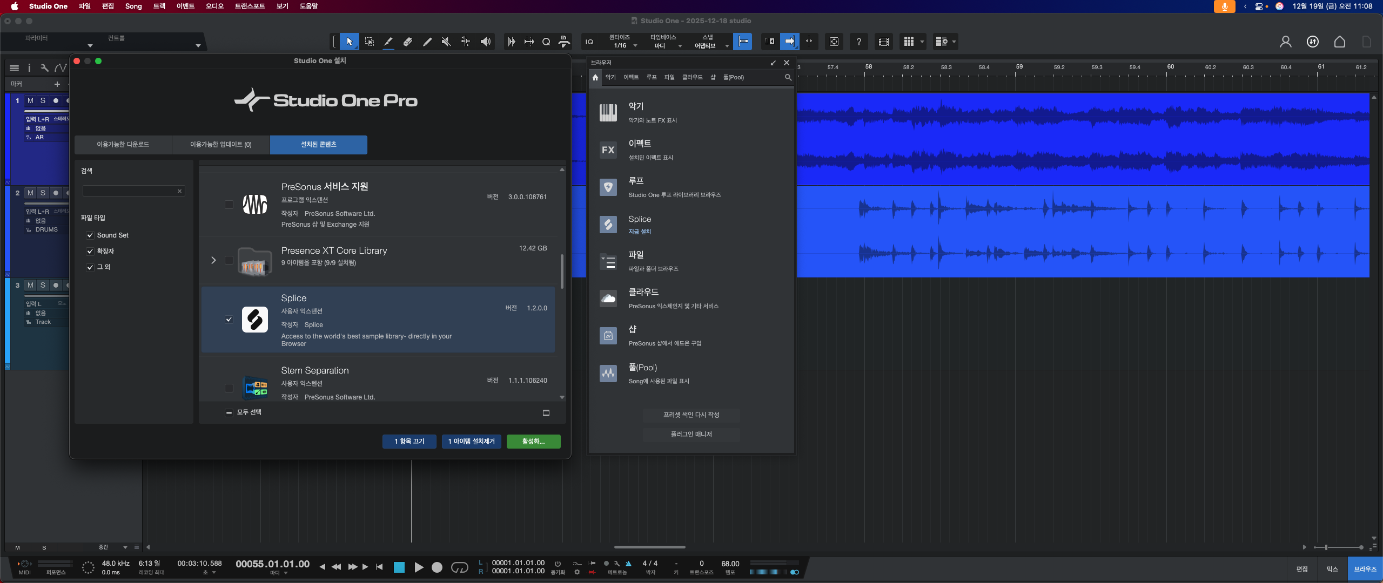Viewport: 1383px width, 583px height.
Task: Click 지금 설치 link under Splice
Action: [x=640, y=232]
